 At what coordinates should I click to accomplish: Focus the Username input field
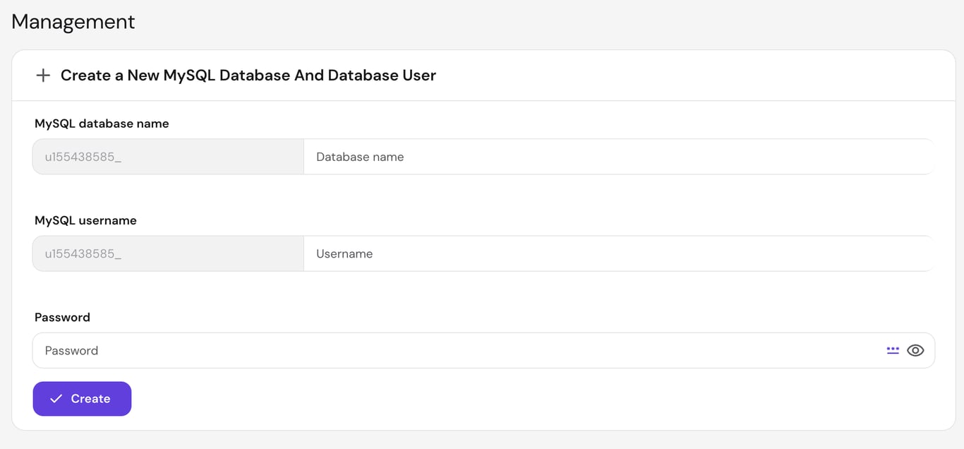[x=619, y=253]
